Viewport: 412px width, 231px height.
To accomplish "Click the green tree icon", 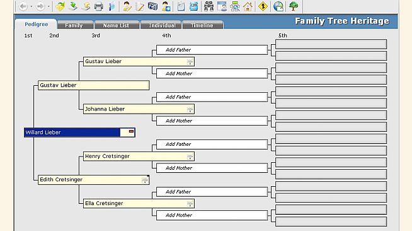I will (293, 6).
